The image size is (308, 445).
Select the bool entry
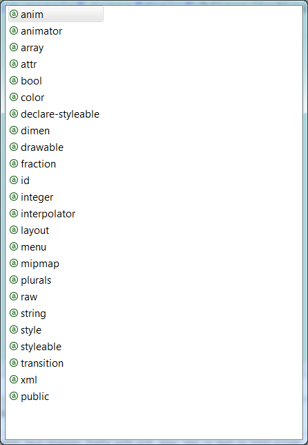tap(31, 81)
